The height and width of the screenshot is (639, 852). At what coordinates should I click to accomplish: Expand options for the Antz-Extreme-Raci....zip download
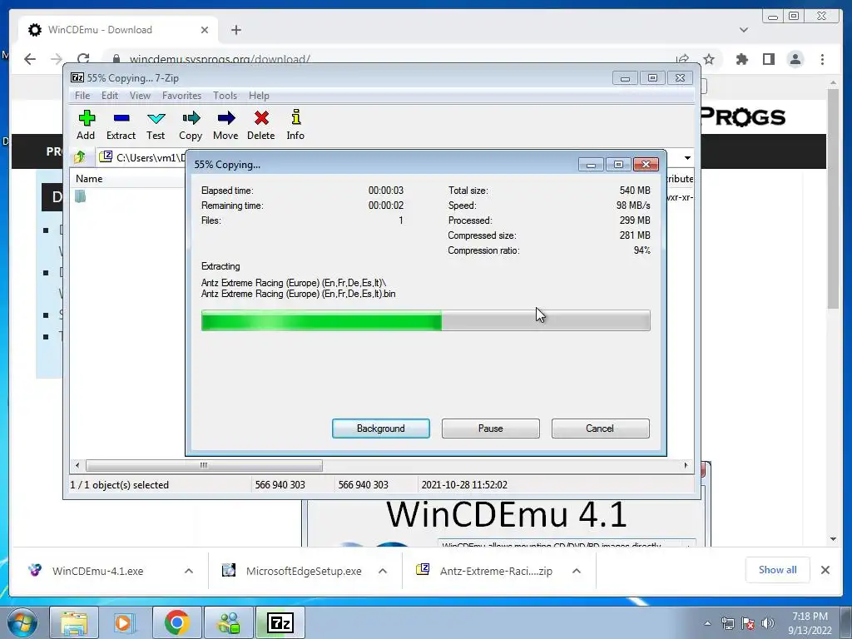pos(577,571)
